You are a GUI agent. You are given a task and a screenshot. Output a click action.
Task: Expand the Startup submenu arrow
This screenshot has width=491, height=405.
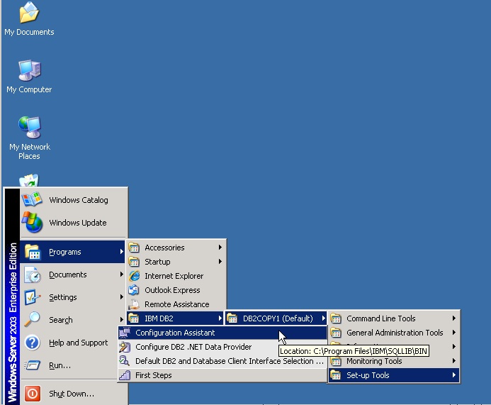point(220,262)
